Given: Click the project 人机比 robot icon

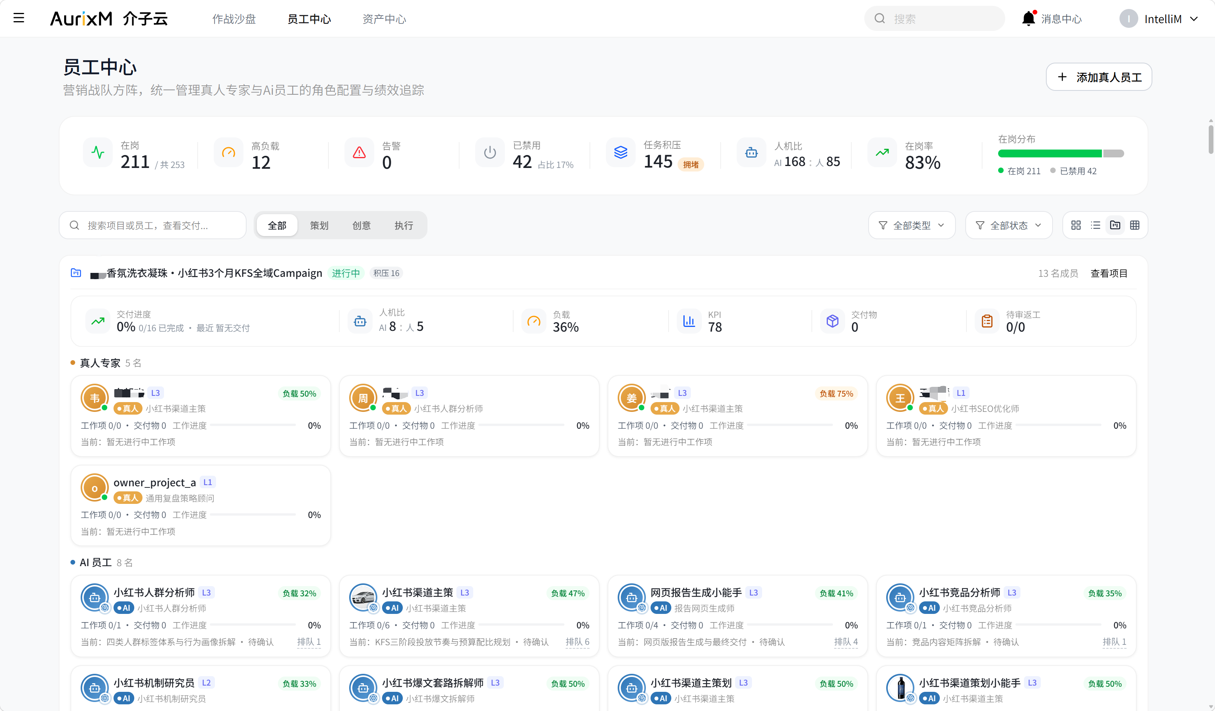Looking at the screenshot, I should tap(360, 321).
